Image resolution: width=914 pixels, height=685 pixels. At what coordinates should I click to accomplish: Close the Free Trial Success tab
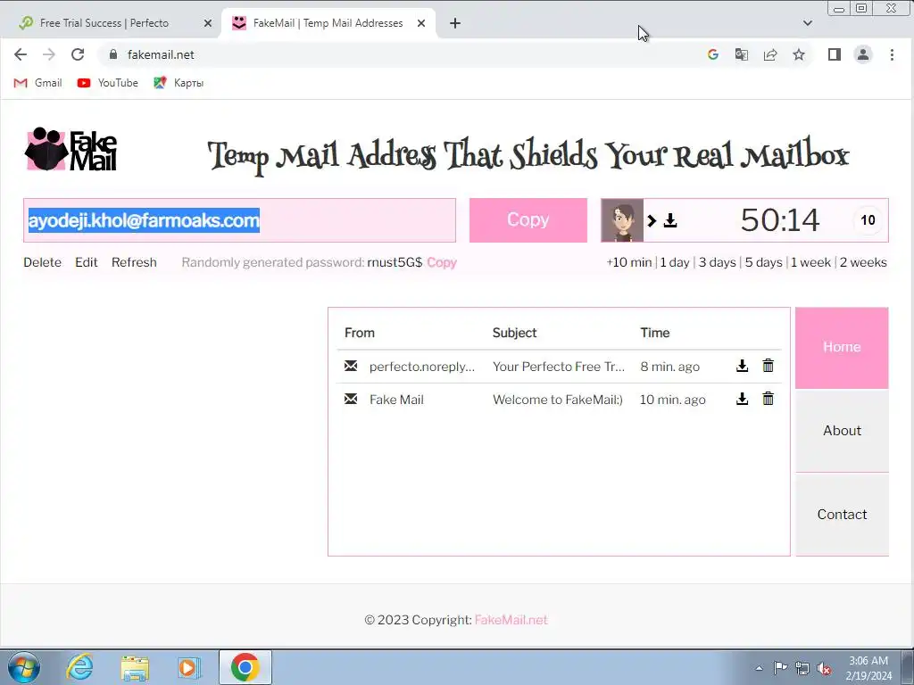[207, 23]
